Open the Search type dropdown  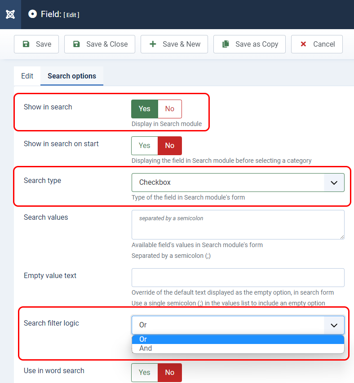coord(238,183)
